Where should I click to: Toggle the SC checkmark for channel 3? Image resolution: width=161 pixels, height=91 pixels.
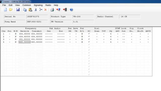point(89,39)
